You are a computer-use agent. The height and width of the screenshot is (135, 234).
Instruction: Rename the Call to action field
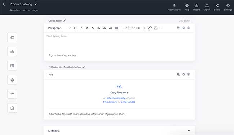tap(64, 21)
